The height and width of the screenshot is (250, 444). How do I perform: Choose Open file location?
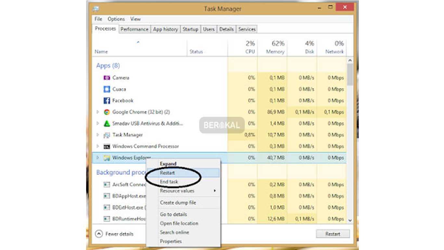(x=183, y=223)
